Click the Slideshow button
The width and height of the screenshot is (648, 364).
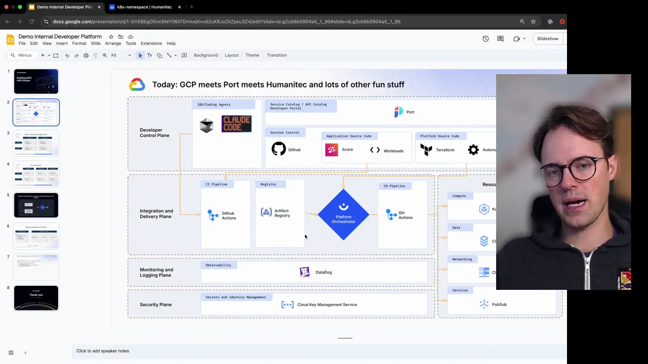pyautogui.click(x=547, y=39)
